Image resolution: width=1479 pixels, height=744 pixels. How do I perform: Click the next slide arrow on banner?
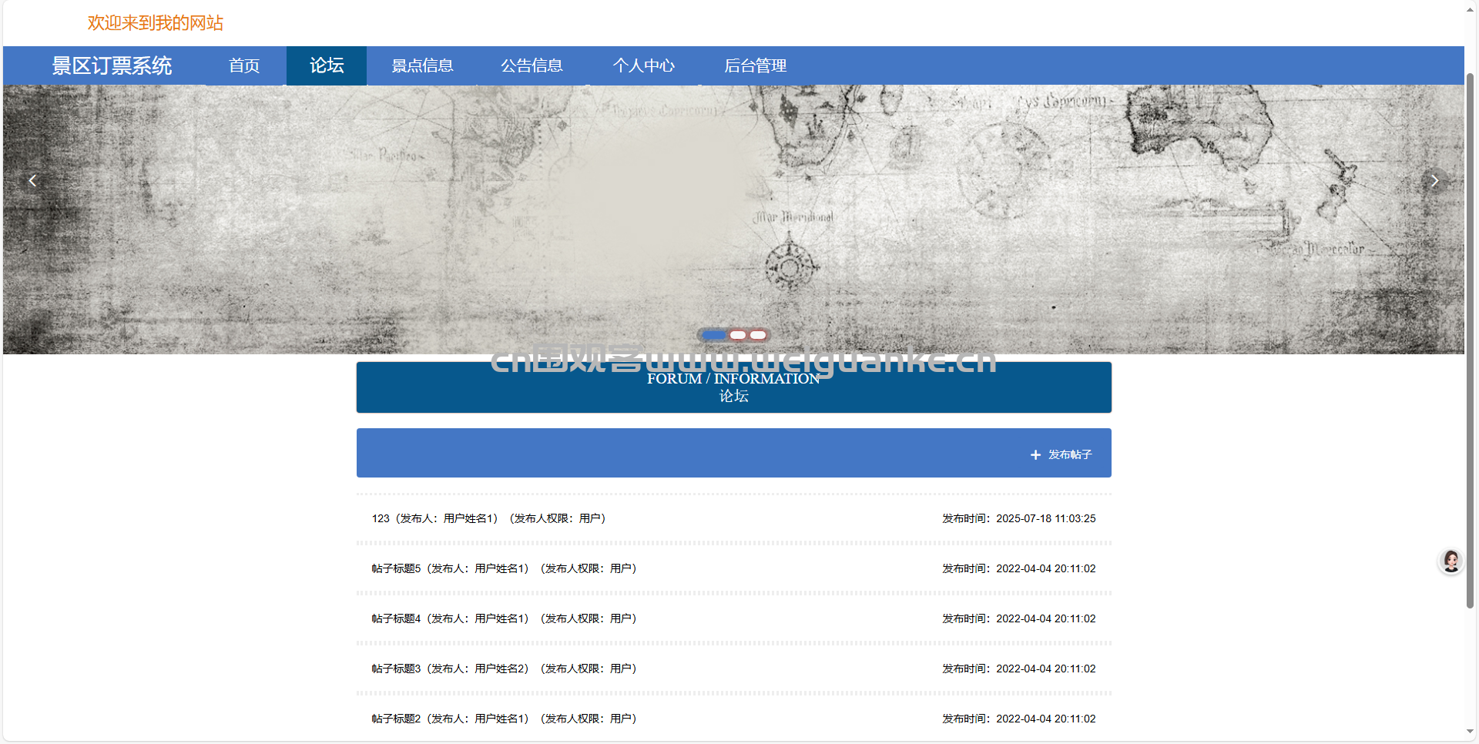point(1434,180)
